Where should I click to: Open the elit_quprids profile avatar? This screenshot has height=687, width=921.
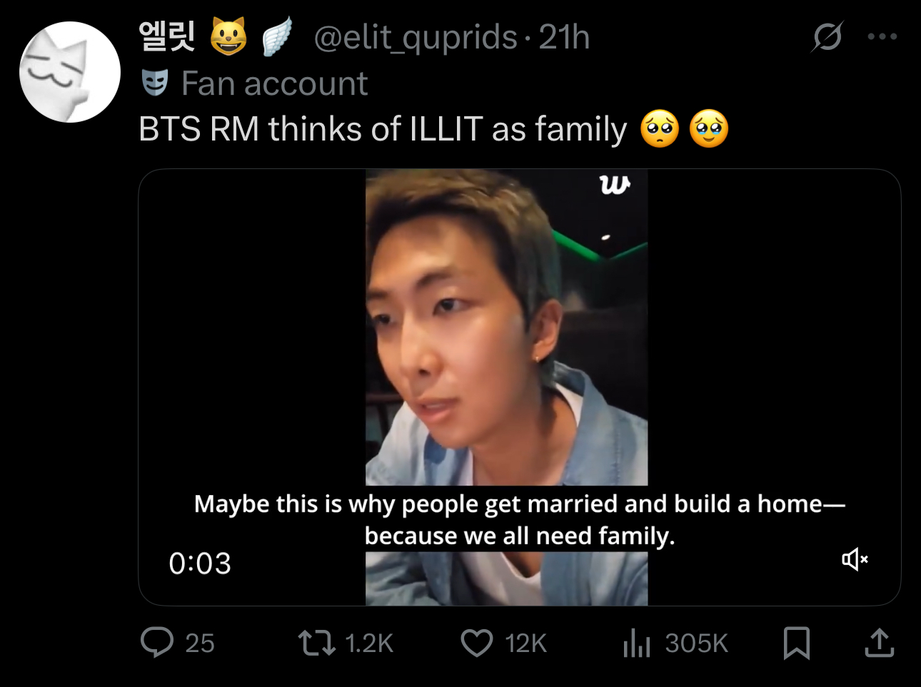pos(69,72)
